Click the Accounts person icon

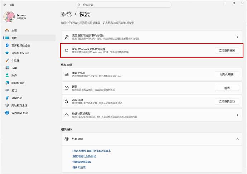pos(7,75)
